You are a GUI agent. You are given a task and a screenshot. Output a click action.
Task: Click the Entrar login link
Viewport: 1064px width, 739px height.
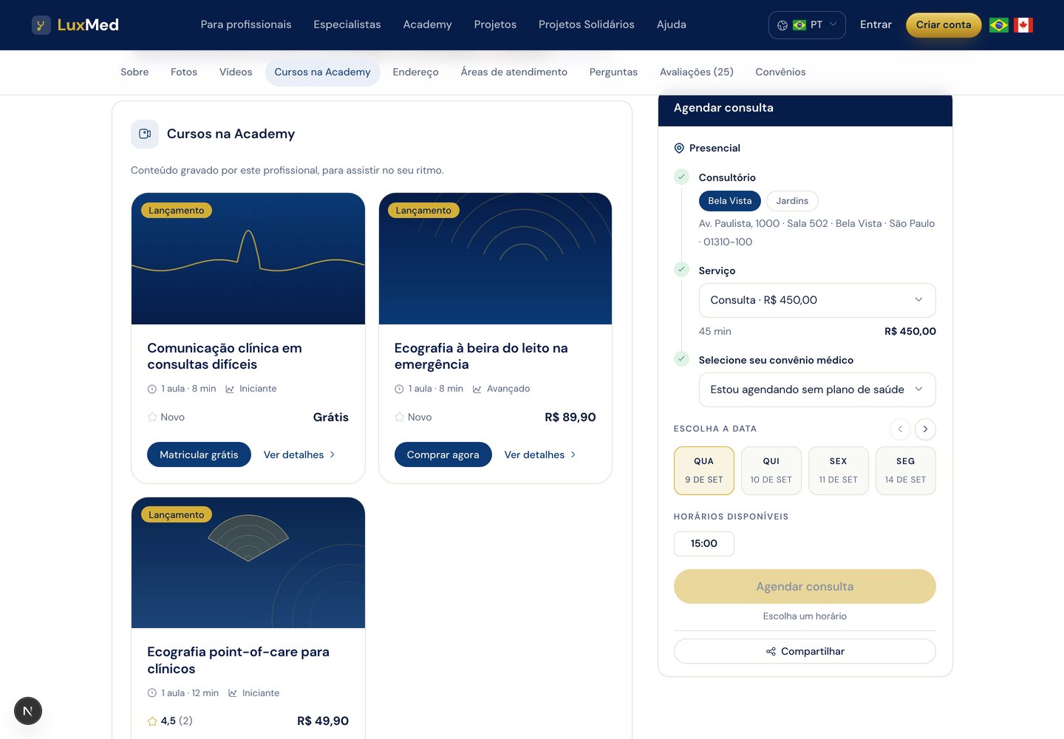(x=876, y=24)
